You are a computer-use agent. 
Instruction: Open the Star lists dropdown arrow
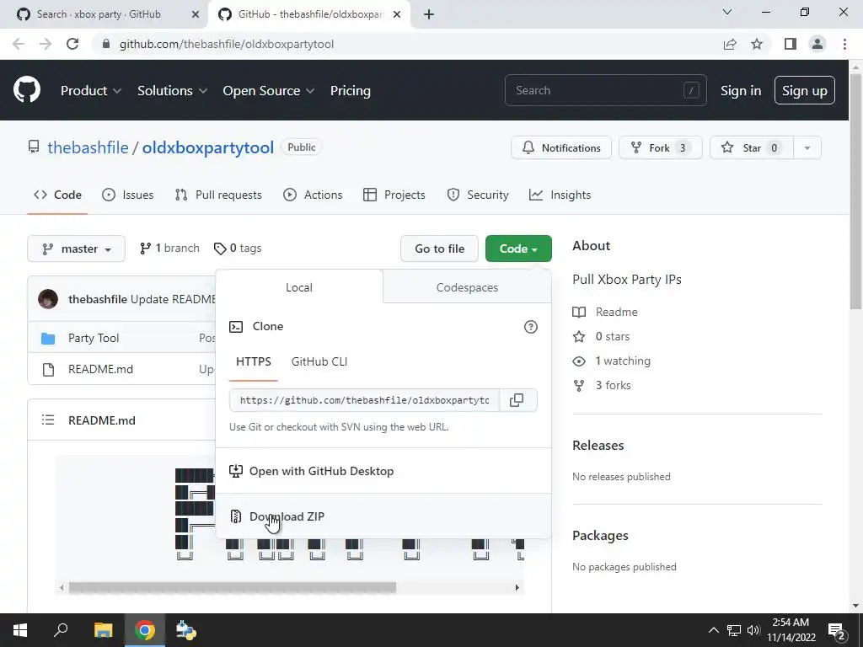[x=807, y=147]
